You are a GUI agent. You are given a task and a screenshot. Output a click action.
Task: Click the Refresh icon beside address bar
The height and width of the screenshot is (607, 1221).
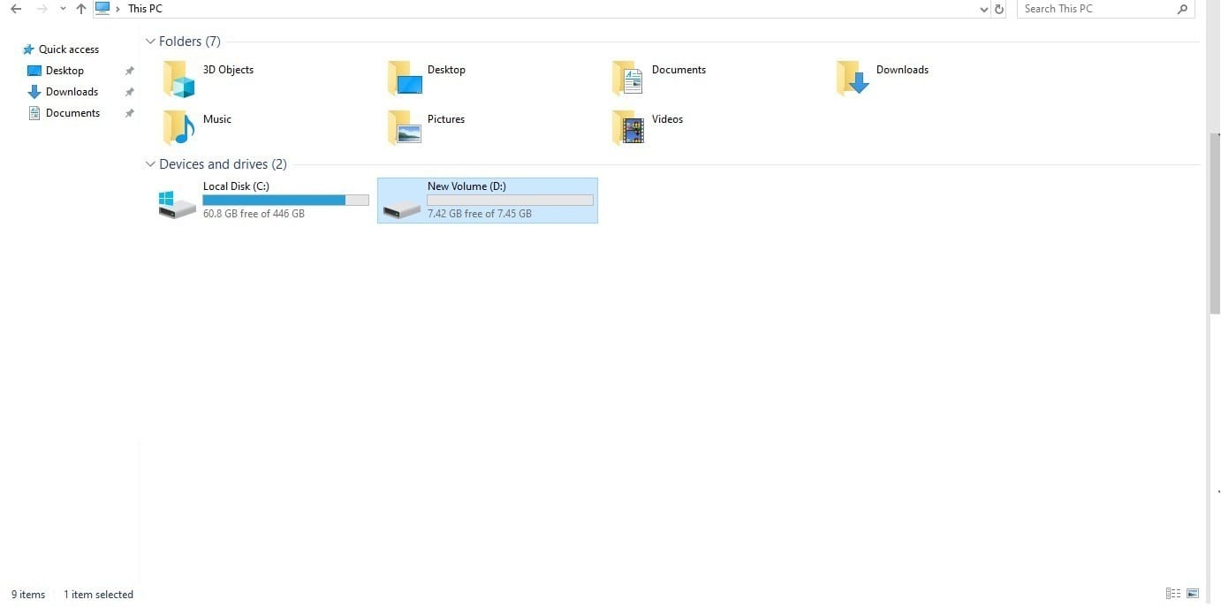pyautogui.click(x=999, y=9)
